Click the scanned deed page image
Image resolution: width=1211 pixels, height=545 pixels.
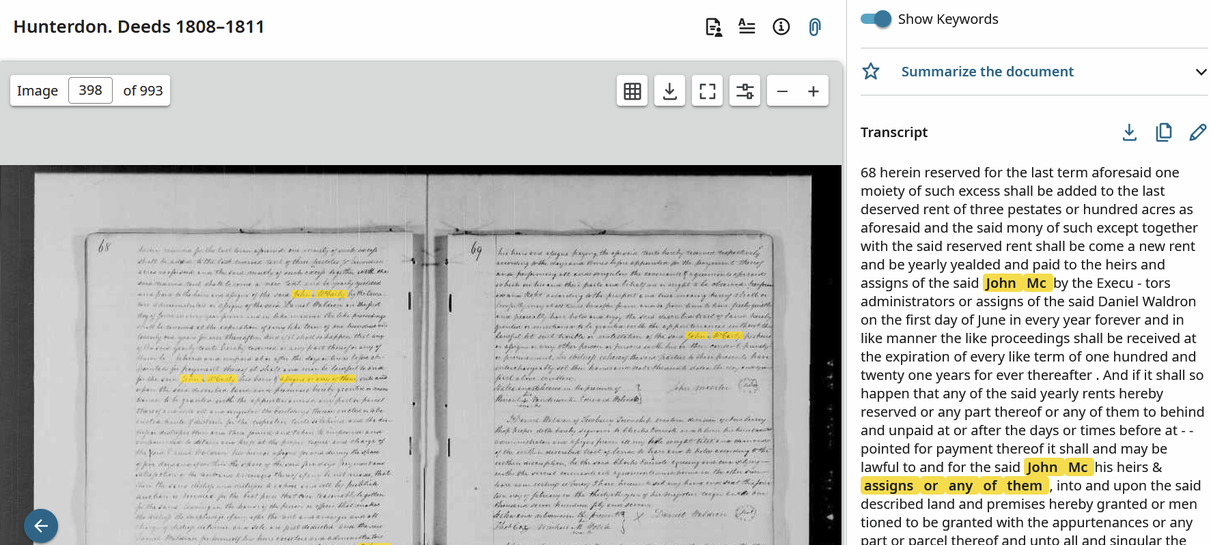[x=421, y=355]
